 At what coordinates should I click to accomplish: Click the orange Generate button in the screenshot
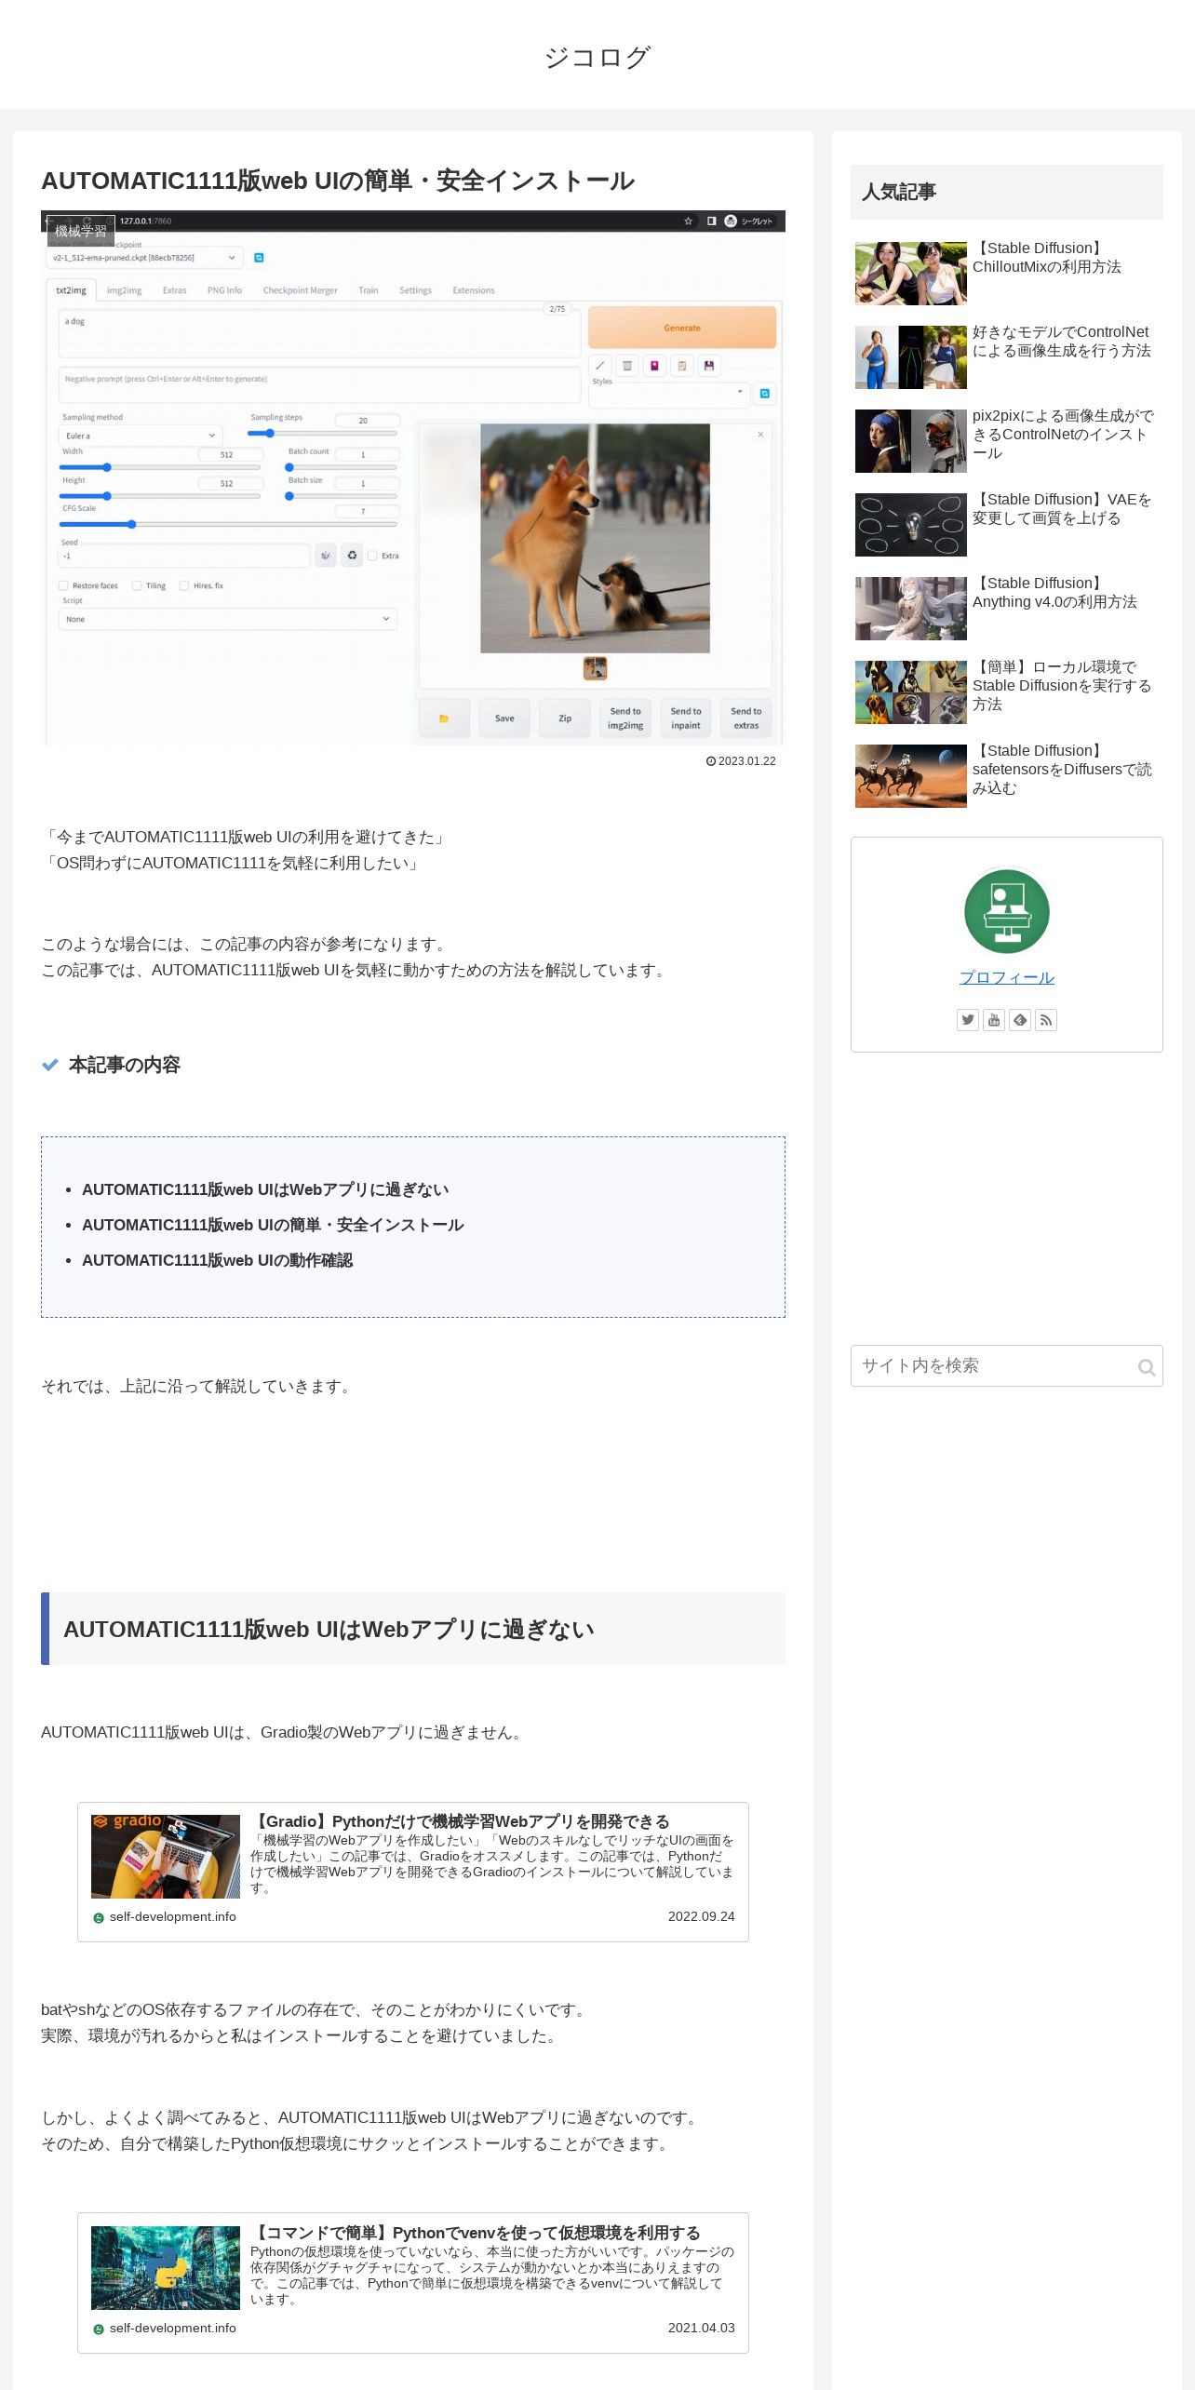pos(682,328)
